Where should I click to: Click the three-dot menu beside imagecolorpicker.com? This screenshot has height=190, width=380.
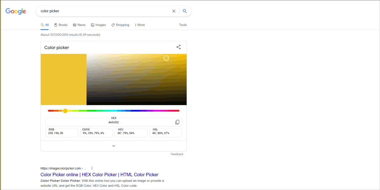click(92, 168)
